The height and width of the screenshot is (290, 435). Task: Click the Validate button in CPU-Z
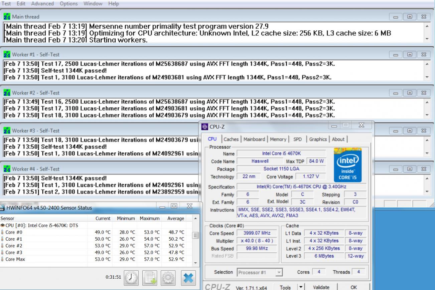[x=321, y=287]
